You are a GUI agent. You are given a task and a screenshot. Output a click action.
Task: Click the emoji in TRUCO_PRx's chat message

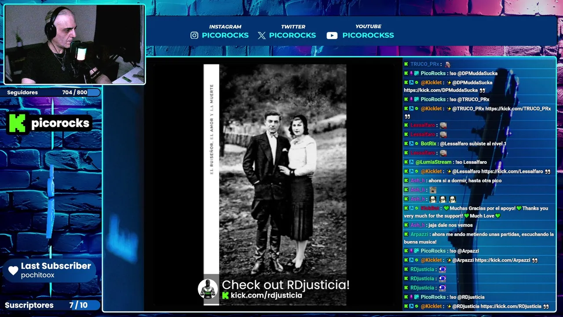[x=447, y=64]
